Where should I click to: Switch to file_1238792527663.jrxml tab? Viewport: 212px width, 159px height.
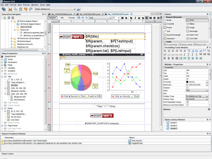pyautogui.click(x=90, y=14)
